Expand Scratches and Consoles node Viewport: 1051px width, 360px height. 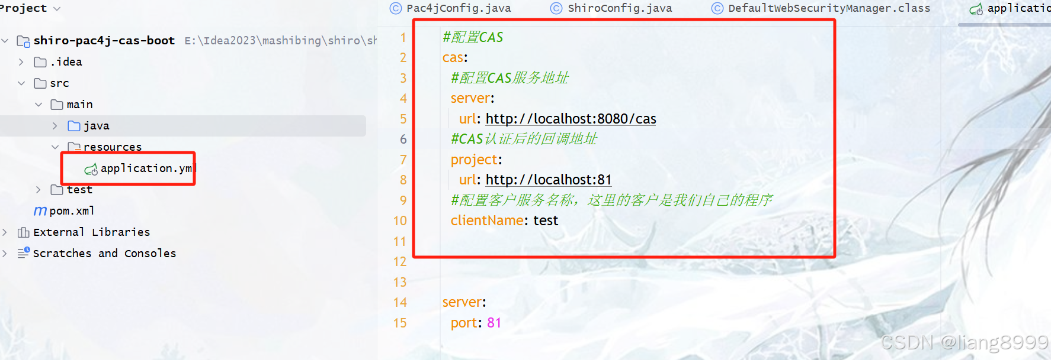(5, 254)
